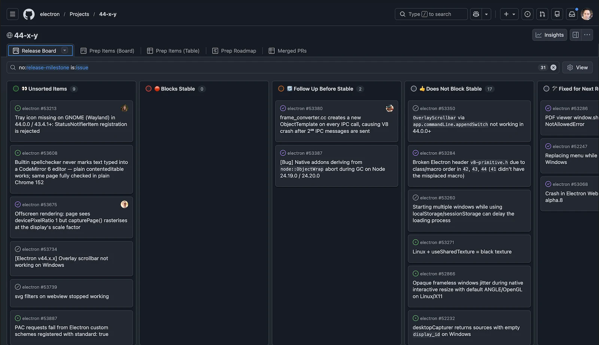The image size is (599, 345).
Task: Click the search bar 'Type / to search'
Action: click(431, 14)
